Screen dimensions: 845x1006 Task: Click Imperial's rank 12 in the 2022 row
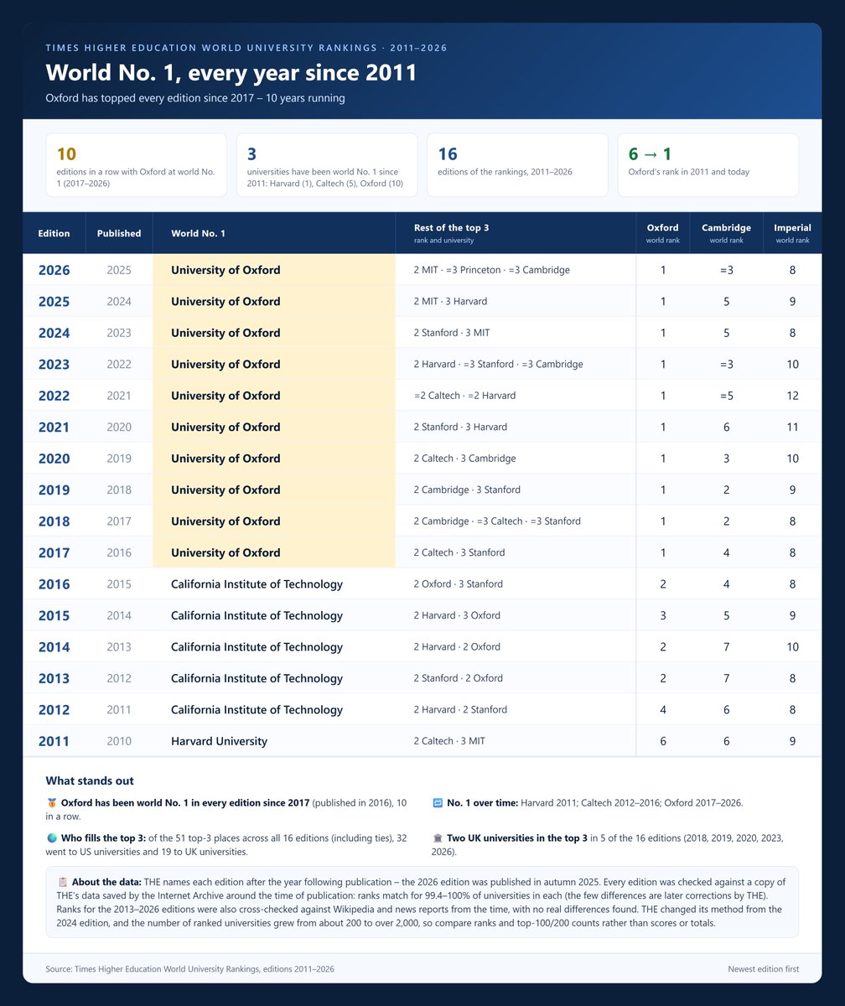click(792, 396)
